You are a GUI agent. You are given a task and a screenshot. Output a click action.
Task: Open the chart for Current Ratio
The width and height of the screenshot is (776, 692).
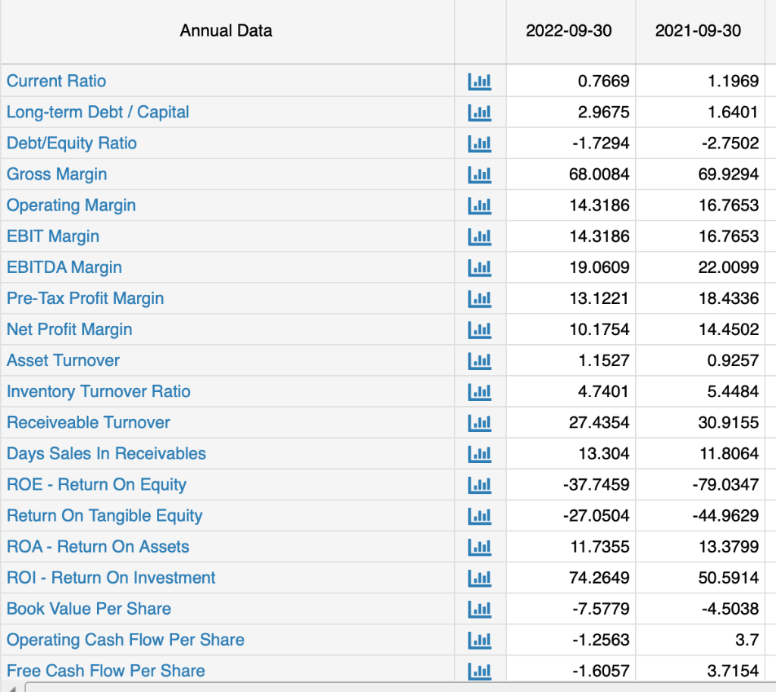[x=480, y=80]
